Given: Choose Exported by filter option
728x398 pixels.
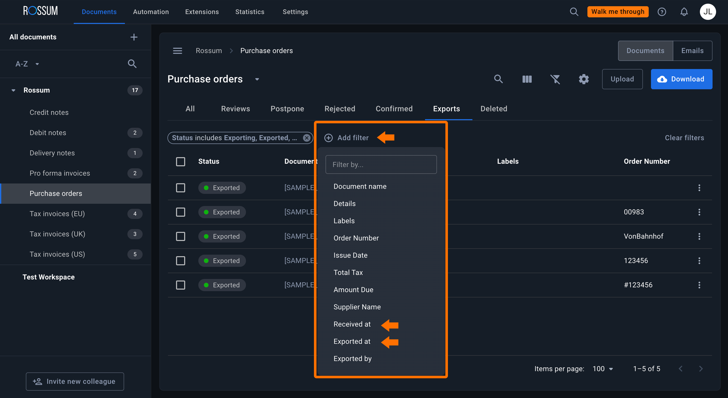Looking at the screenshot, I should pos(352,359).
